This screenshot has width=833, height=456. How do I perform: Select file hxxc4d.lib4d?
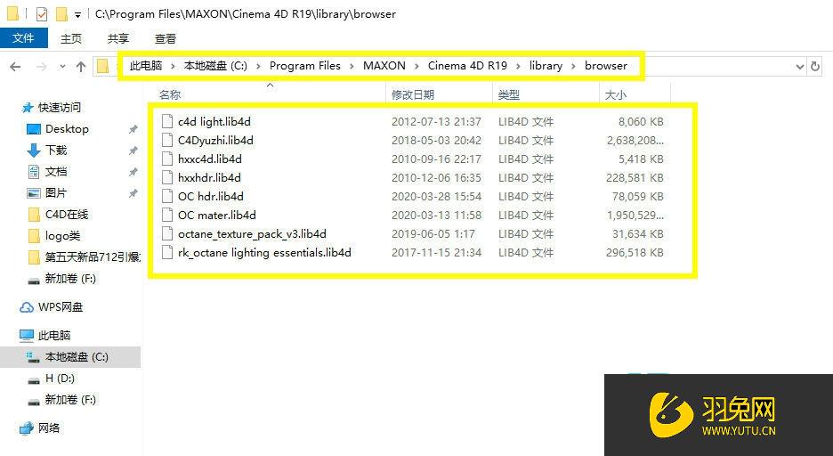(210, 159)
